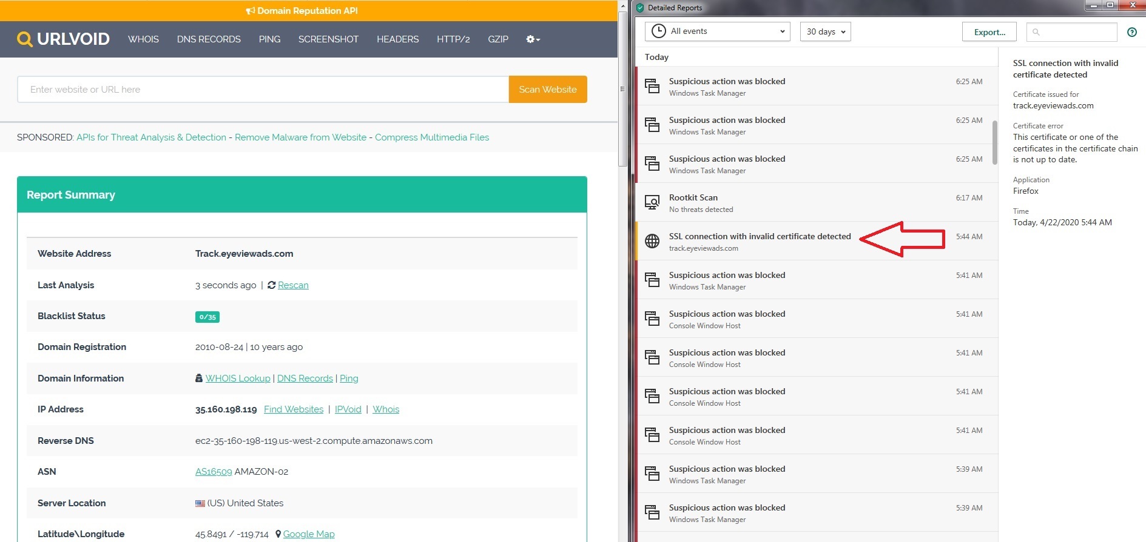The height and width of the screenshot is (542, 1146).
Task: Go to SCREENSHOT tool in navbar
Action: tap(328, 39)
